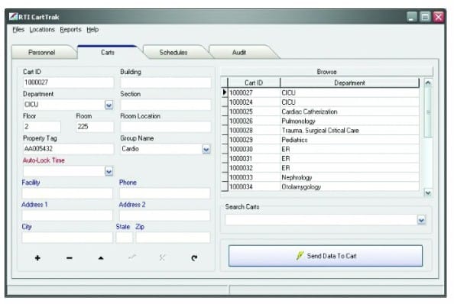
Task: Click the Property Tag input field
Action: [68, 149]
